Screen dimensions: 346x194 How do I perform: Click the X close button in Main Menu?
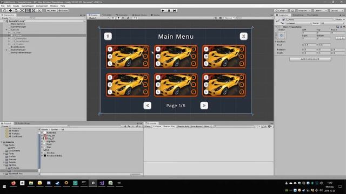pos(244,36)
